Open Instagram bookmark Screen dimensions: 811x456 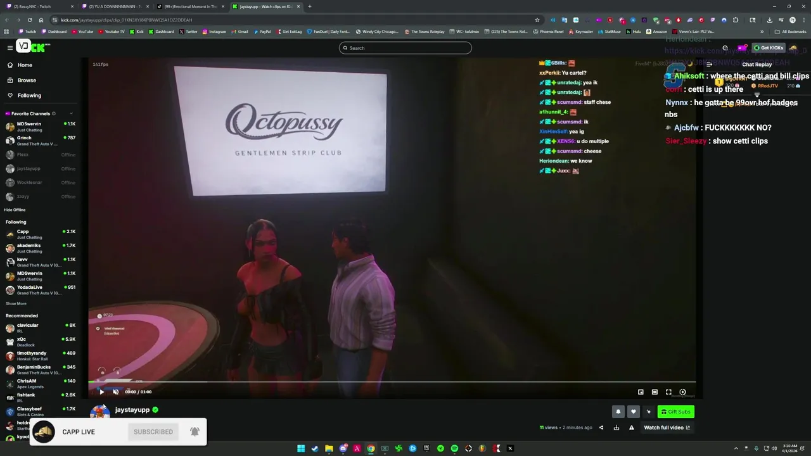[214, 31]
